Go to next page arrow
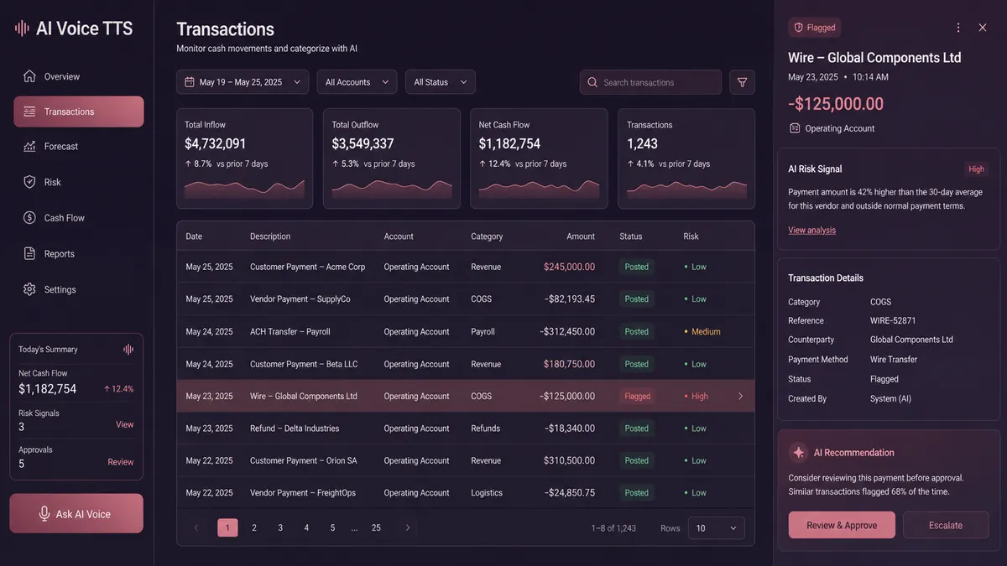Image resolution: width=1007 pixels, height=566 pixels. pyautogui.click(x=408, y=527)
